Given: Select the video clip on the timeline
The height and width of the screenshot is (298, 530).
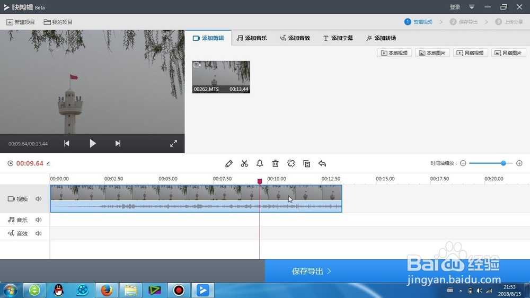Looking at the screenshot, I should click(196, 198).
